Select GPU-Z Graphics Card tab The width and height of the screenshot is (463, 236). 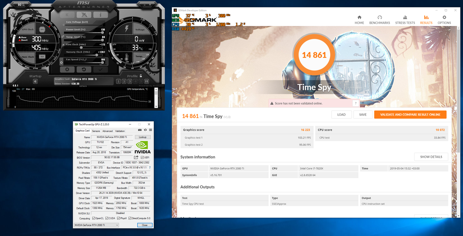(82, 131)
